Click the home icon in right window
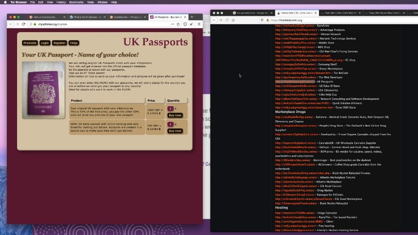The width and height of the screenshot is (418, 235). (233, 20)
